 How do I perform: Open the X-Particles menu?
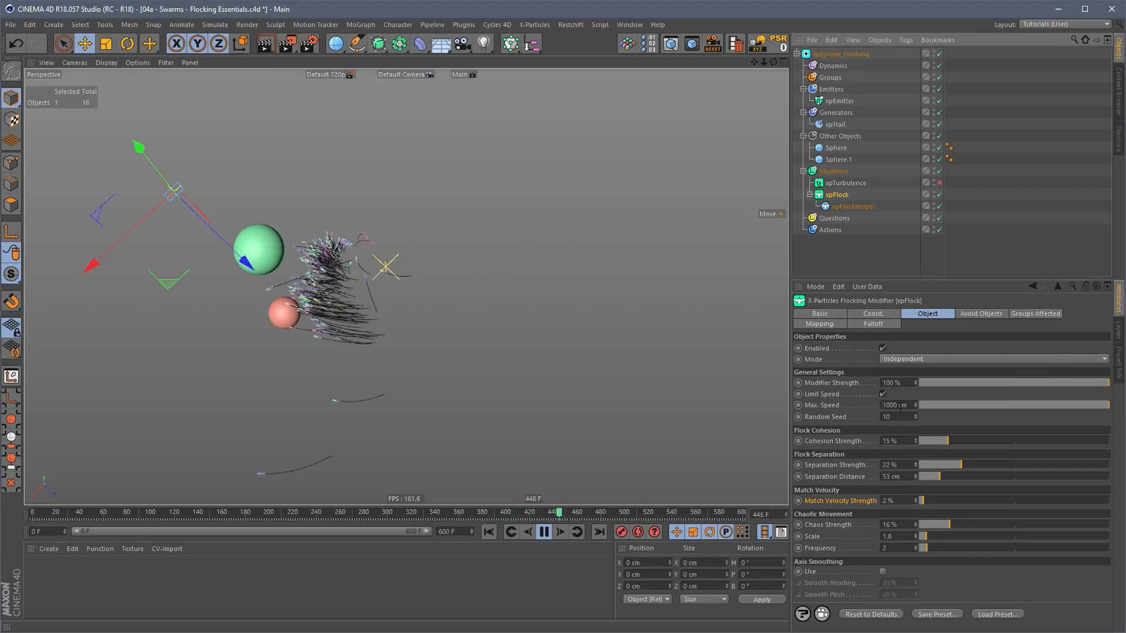(x=534, y=25)
